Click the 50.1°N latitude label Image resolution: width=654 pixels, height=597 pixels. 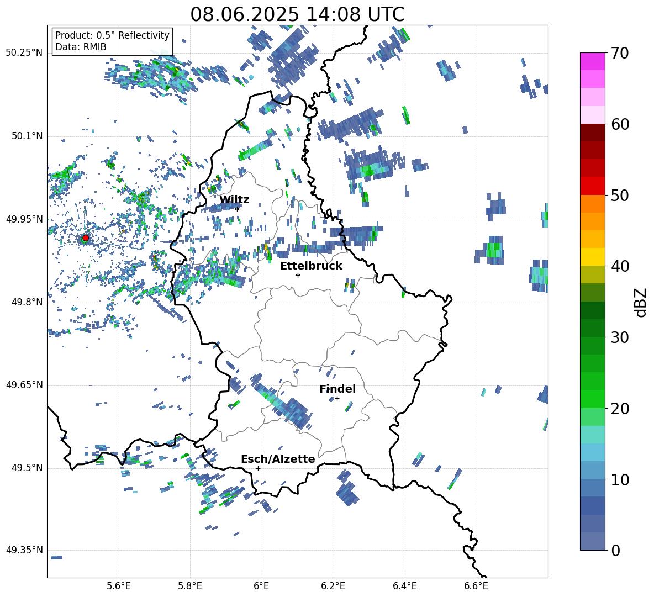point(27,136)
